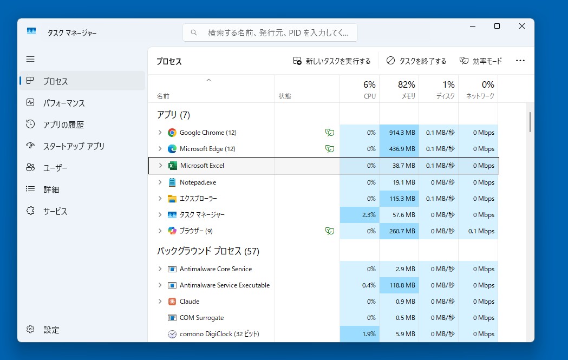Click タスクを終了する button
The height and width of the screenshot is (360, 568).
tap(416, 61)
